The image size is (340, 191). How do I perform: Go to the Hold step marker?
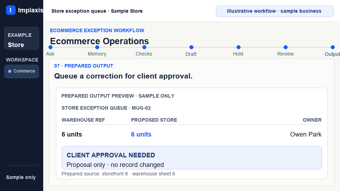(x=238, y=47)
